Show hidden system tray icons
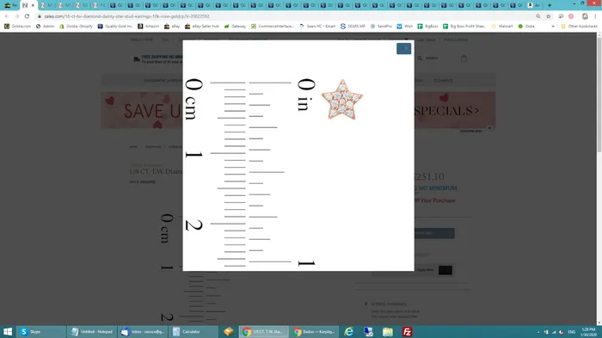Viewport: 602px width, 338px height. (538, 332)
